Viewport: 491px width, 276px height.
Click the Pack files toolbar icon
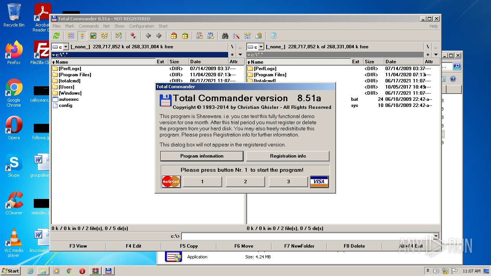pyautogui.click(x=174, y=36)
